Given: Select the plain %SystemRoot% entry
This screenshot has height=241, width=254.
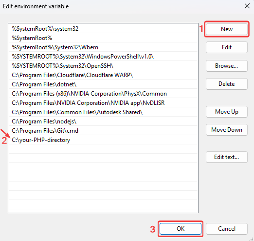Looking at the screenshot, I should click(x=103, y=38).
